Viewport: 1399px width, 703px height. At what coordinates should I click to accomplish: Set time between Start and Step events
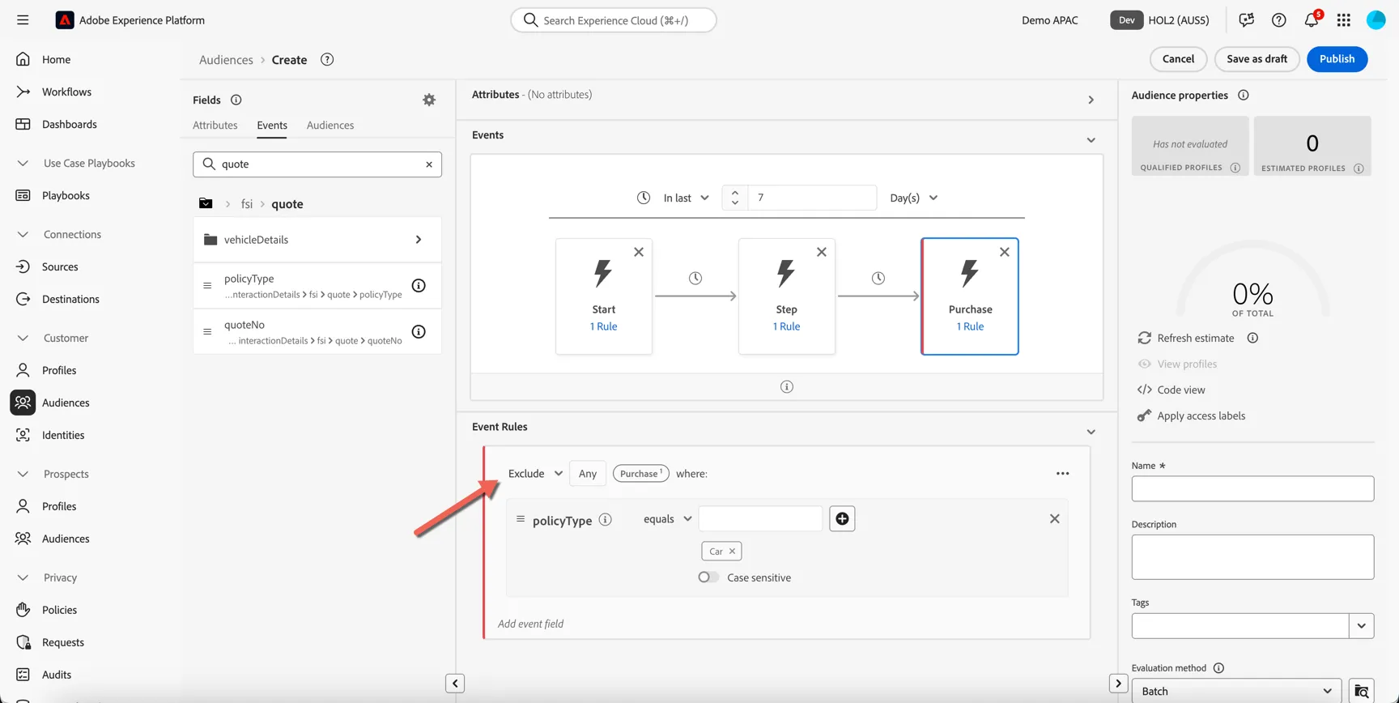tap(695, 278)
